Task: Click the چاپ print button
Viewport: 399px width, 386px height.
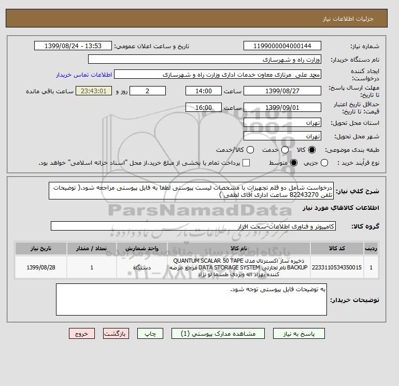Action: point(150,334)
